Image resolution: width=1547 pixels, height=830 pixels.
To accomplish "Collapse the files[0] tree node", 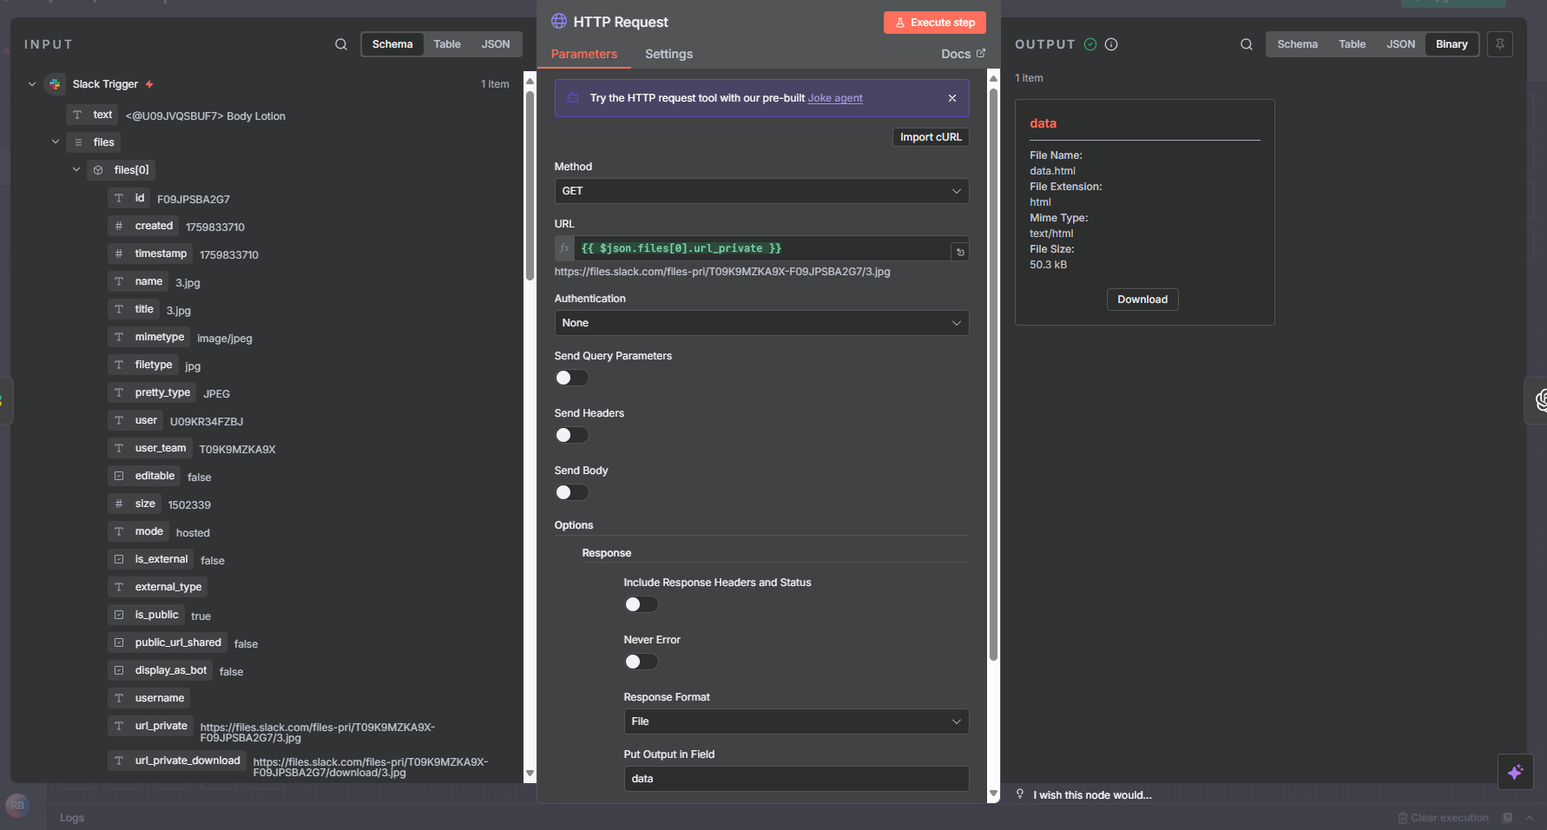I will pos(76,170).
